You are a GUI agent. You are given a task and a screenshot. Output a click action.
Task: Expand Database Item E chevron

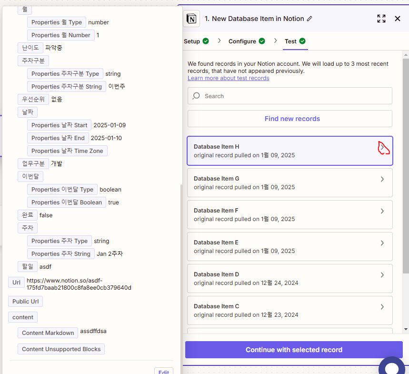(382, 243)
